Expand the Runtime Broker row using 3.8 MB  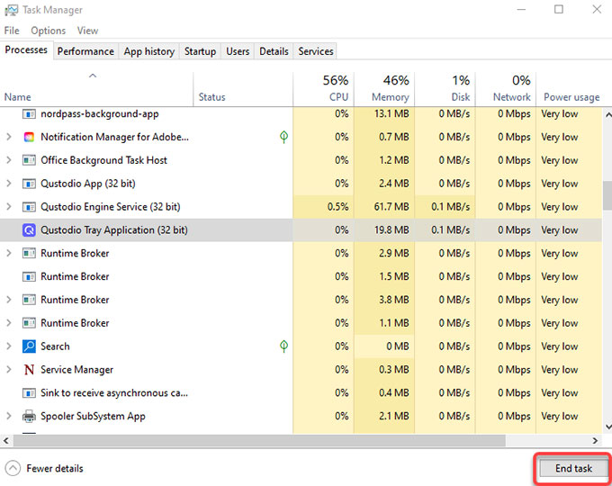click(9, 300)
